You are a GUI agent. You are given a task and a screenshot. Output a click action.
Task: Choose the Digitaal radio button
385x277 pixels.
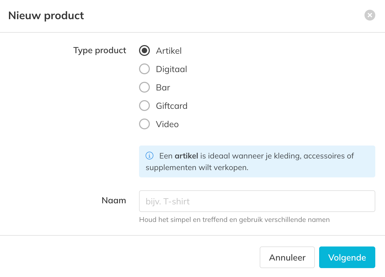click(x=144, y=69)
